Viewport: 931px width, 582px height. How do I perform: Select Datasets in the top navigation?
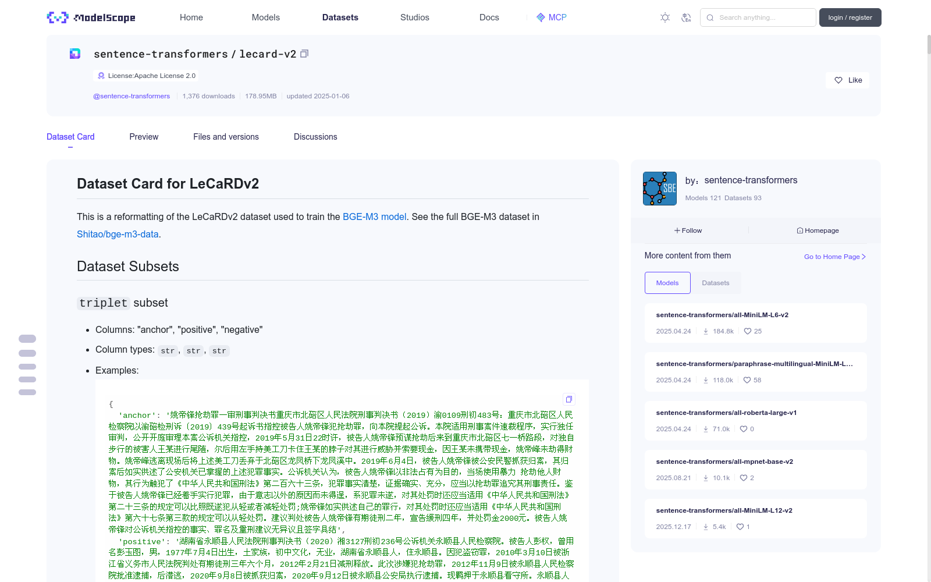[340, 17]
